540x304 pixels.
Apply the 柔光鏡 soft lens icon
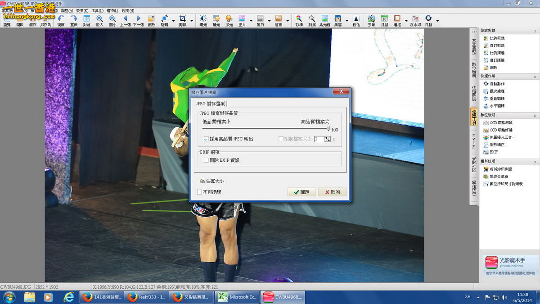pyautogui.click(x=325, y=20)
